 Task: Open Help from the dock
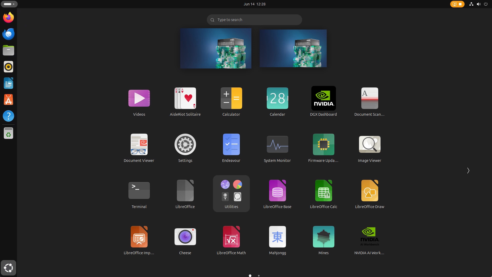(x=8, y=116)
